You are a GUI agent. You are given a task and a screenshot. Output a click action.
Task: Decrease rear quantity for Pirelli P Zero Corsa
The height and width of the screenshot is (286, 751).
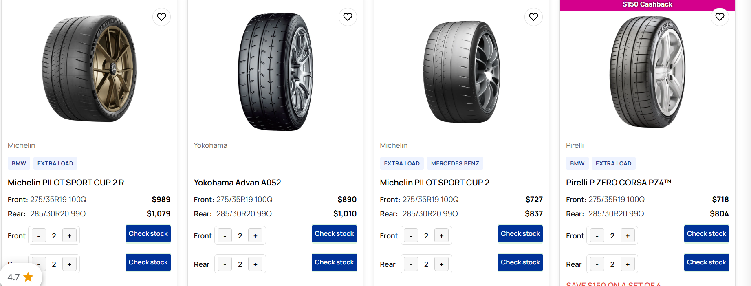click(x=597, y=264)
